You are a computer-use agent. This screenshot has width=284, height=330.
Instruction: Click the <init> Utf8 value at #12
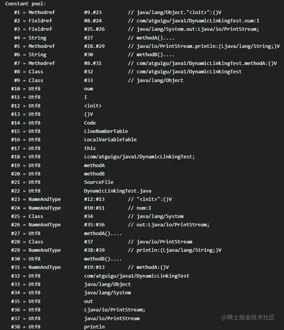pyautogui.click(x=93, y=106)
